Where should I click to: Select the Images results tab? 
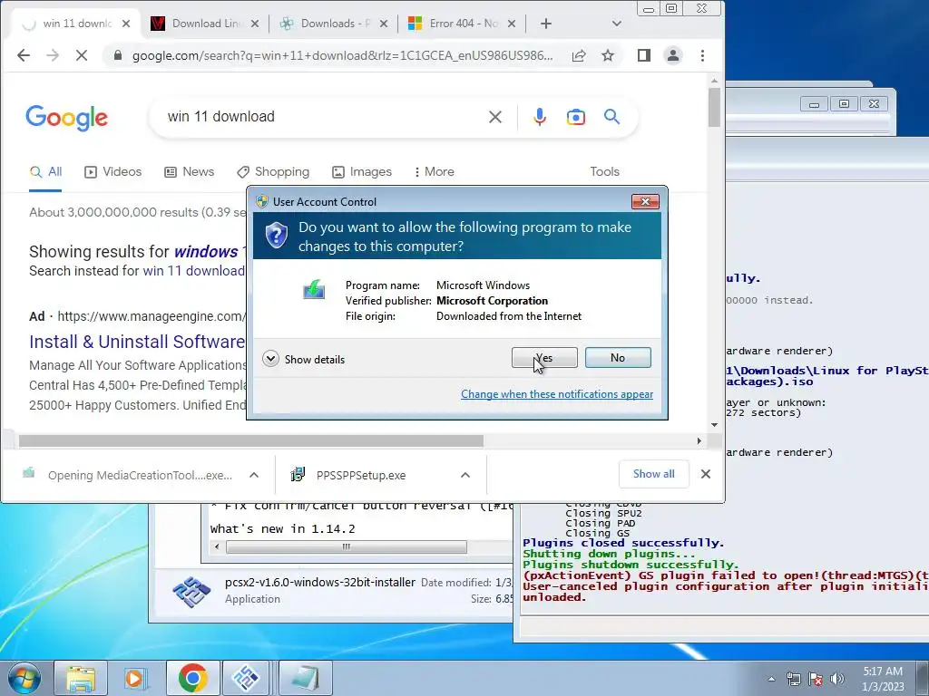tap(362, 171)
